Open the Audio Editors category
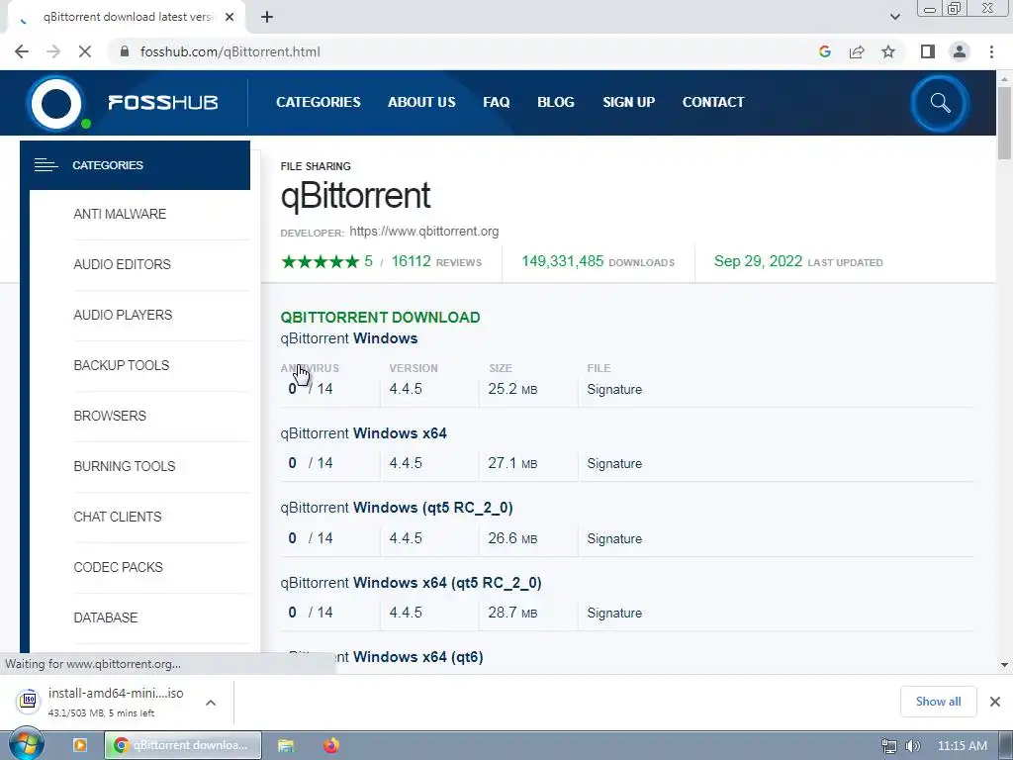This screenshot has height=760, width=1013. [x=122, y=264]
